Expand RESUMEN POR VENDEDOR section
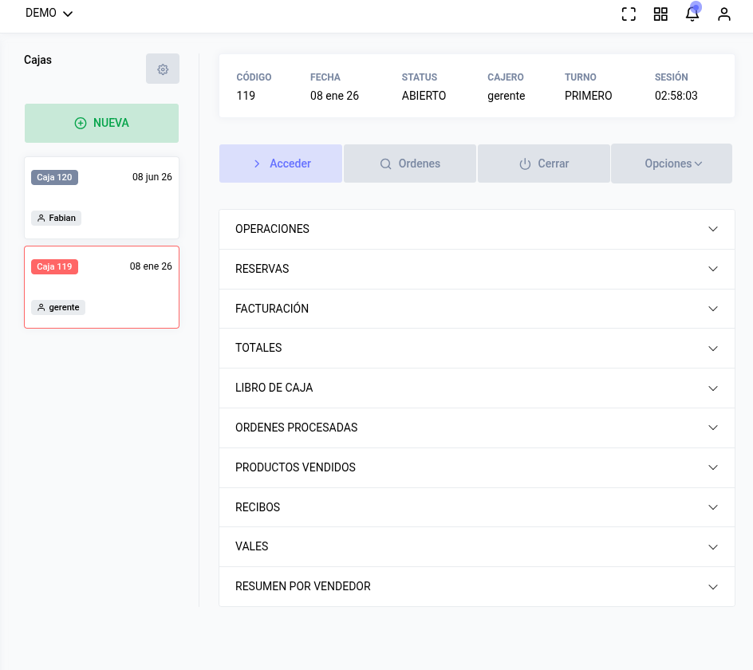The image size is (753, 670). coord(477,586)
